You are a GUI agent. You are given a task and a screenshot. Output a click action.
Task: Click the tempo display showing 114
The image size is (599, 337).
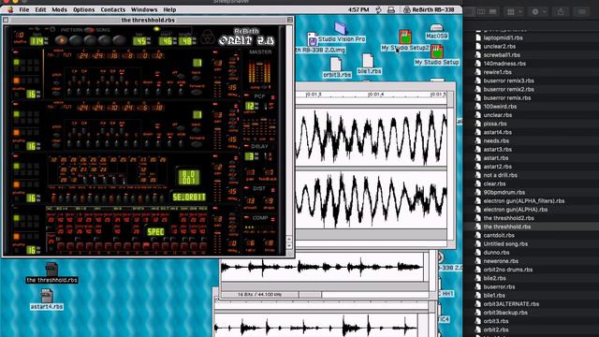point(37,41)
